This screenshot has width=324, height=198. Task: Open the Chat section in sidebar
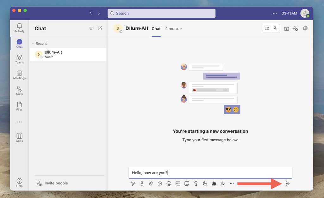tap(19, 44)
